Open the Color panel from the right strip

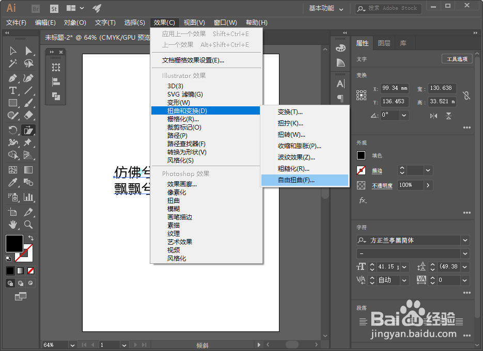click(x=341, y=49)
